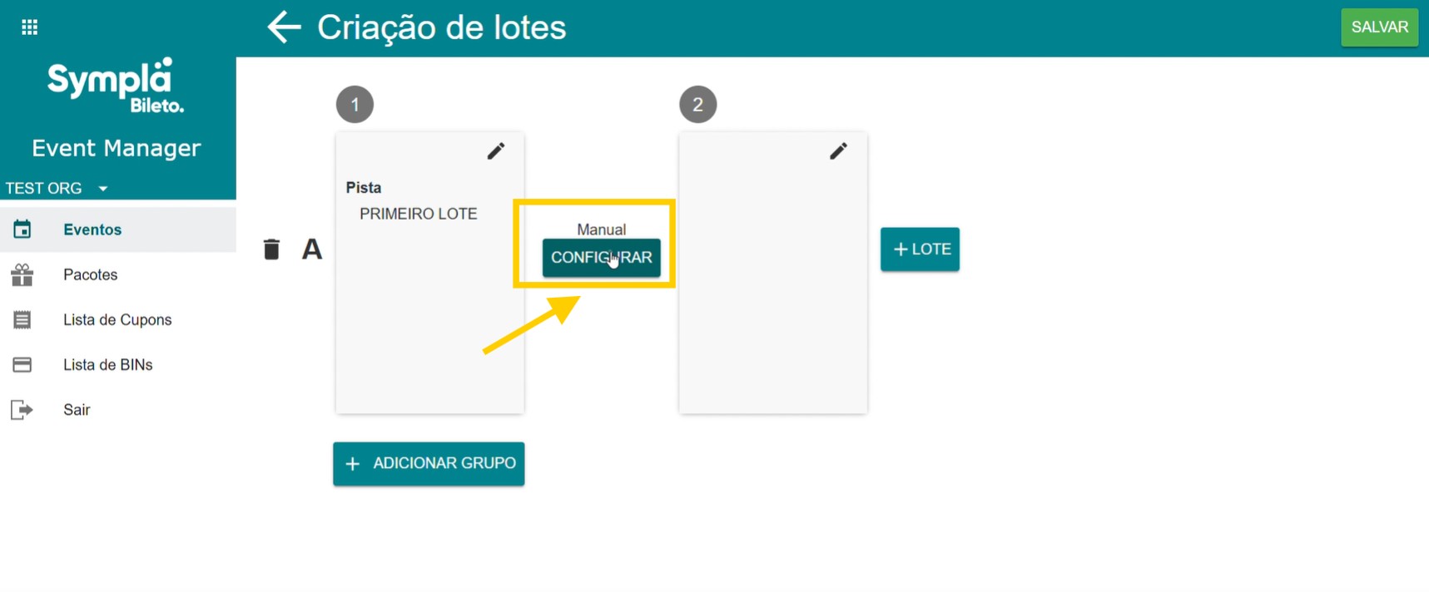The height and width of the screenshot is (592, 1429).
Task: Select the PRIMEIRO LOTE entry under Pista
Action: click(x=418, y=214)
